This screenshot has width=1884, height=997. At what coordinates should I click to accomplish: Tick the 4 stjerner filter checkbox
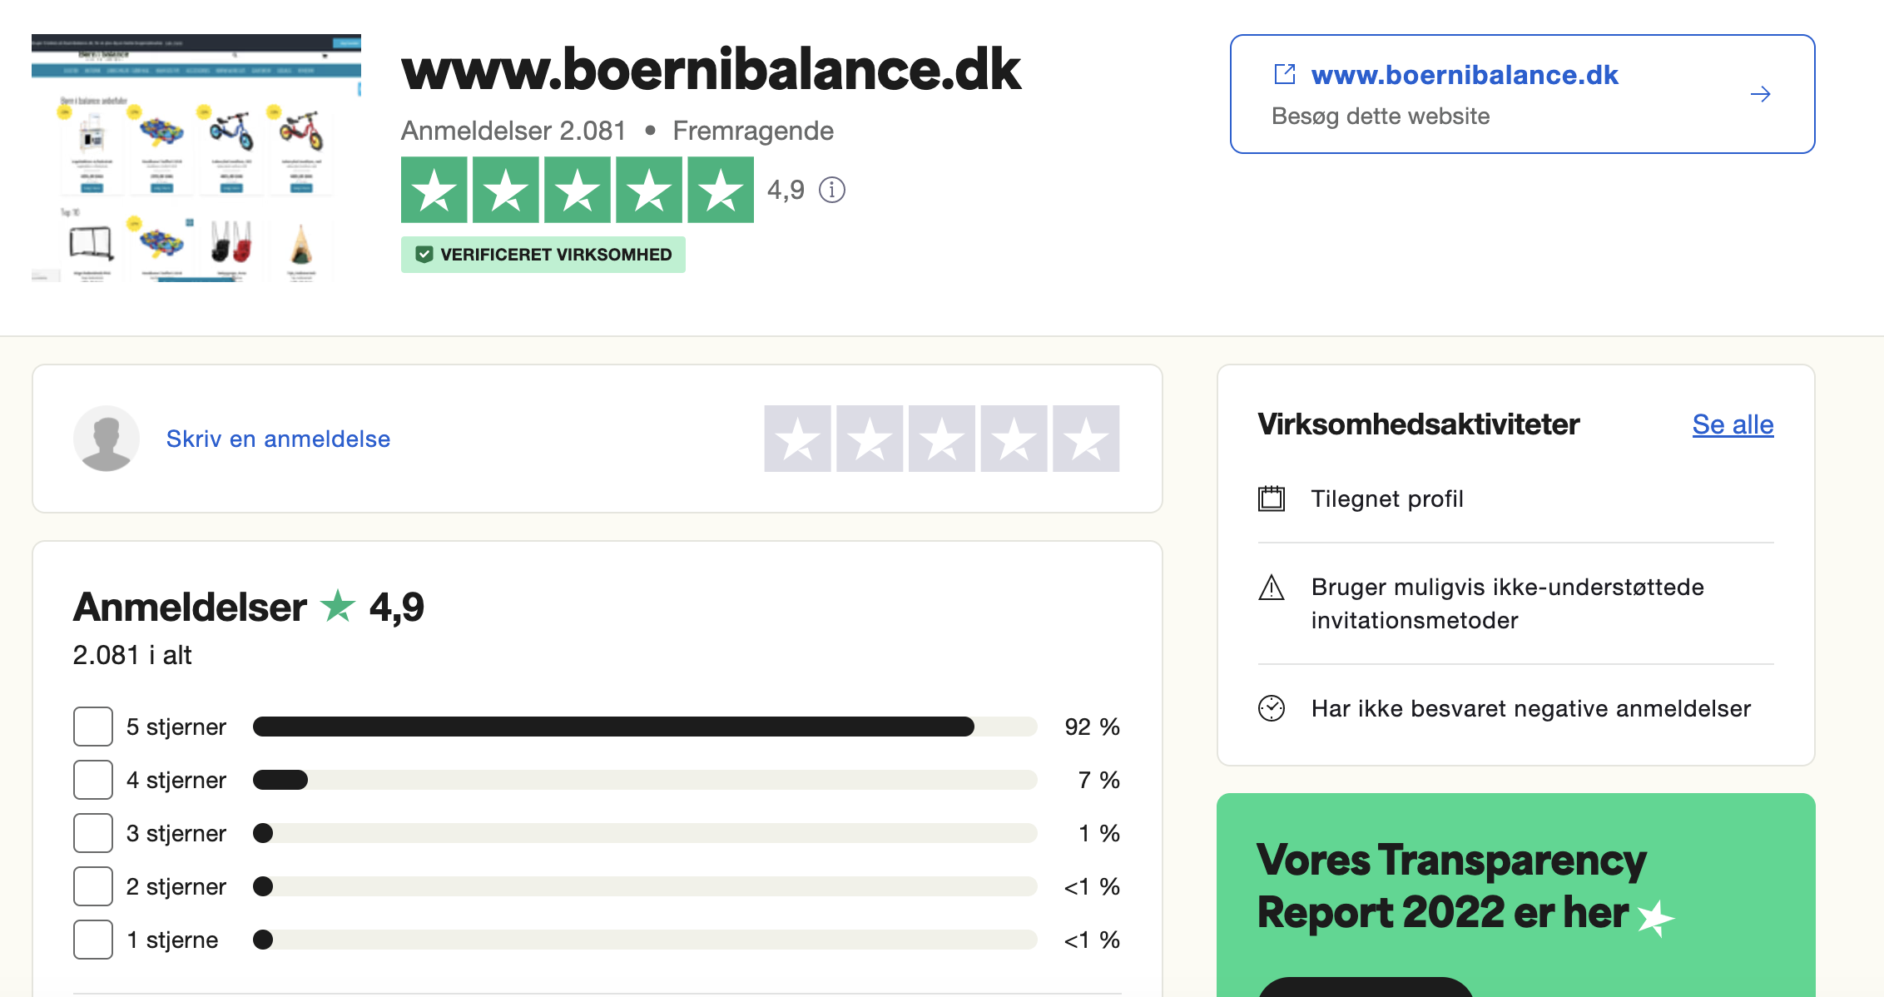pyautogui.click(x=93, y=780)
